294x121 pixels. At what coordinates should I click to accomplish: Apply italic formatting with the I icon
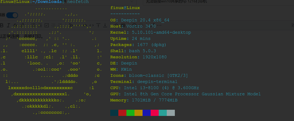pos(8,25)
